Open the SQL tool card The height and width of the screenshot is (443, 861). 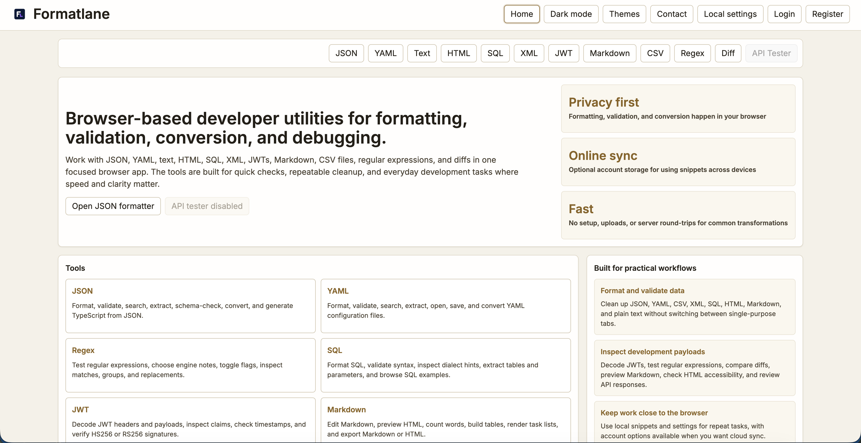click(446, 365)
